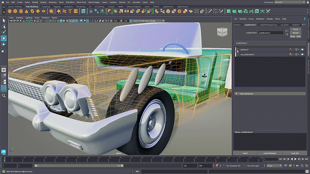Click the polygon torus shelf icon

[x=32, y=11]
